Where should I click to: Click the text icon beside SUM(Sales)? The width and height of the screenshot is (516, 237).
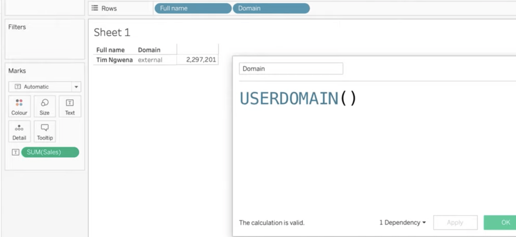(16, 152)
